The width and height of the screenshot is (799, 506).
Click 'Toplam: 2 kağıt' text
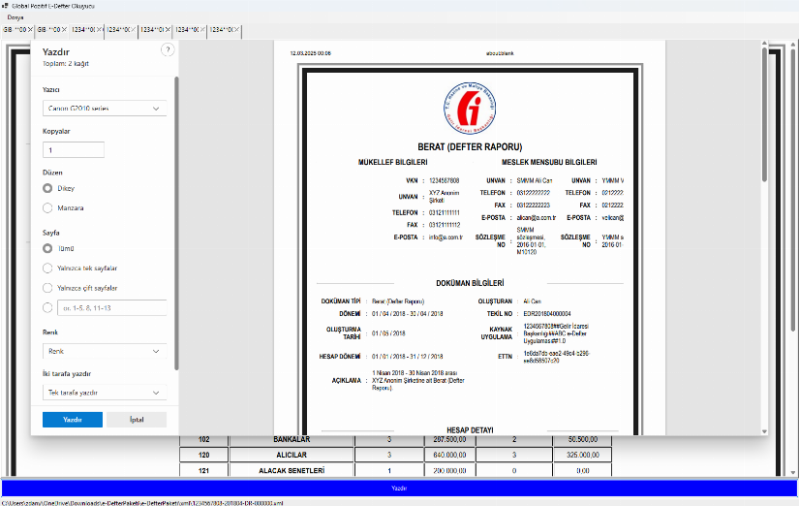pos(66,64)
